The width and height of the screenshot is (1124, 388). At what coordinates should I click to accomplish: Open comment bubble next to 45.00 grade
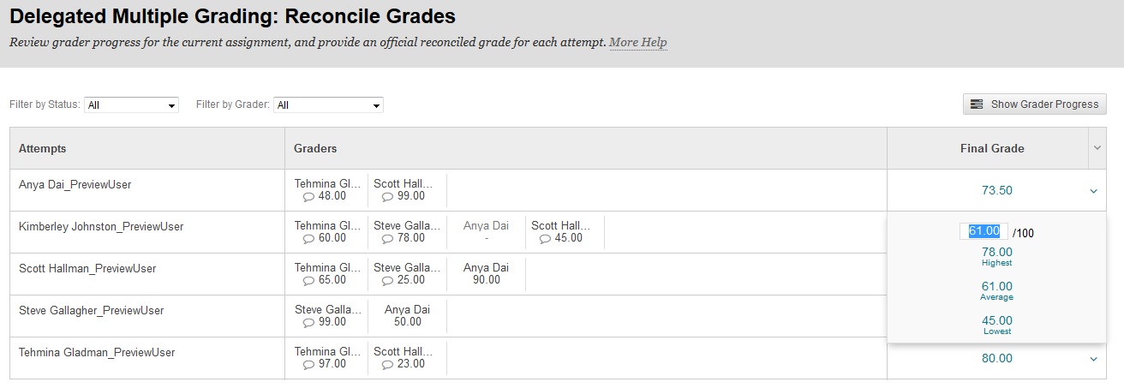[x=546, y=238]
